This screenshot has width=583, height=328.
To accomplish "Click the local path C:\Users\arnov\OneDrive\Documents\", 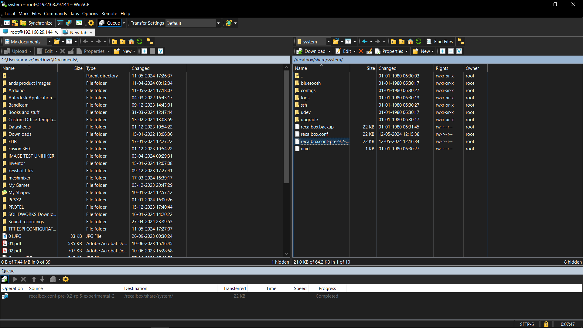I will click(x=40, y=60).
